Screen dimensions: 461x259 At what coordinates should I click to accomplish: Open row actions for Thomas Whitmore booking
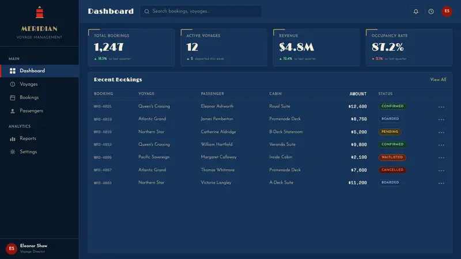(441, 170)
